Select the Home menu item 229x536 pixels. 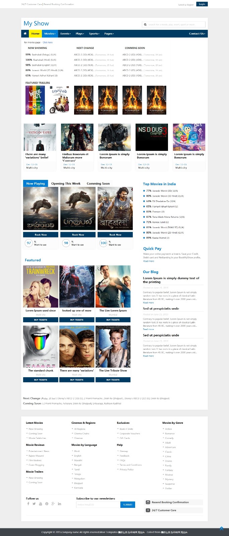point(36,33)
